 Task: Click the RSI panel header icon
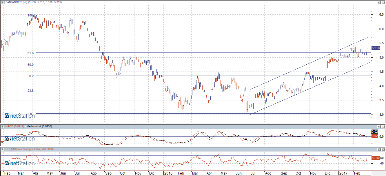pos(3,149)
